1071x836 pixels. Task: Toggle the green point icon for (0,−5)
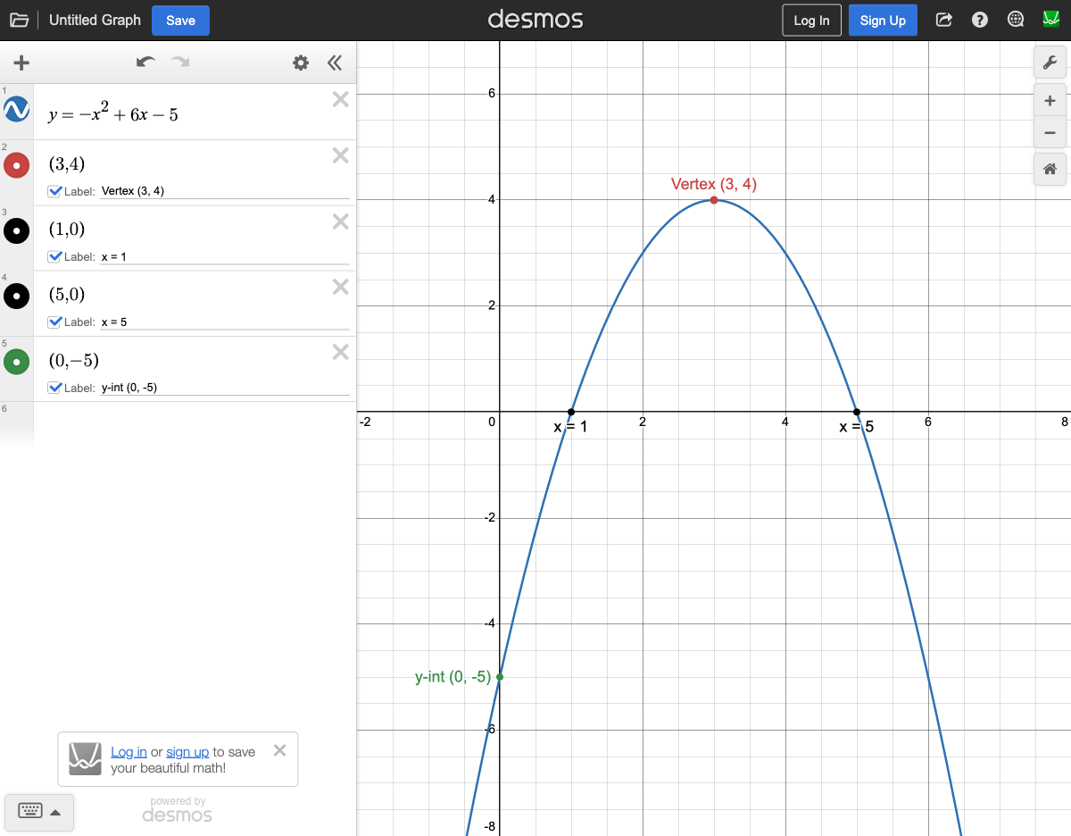pos(17,362)
